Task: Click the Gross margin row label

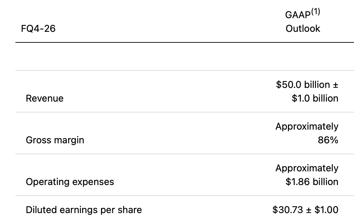Action: (x=55, y=140)
